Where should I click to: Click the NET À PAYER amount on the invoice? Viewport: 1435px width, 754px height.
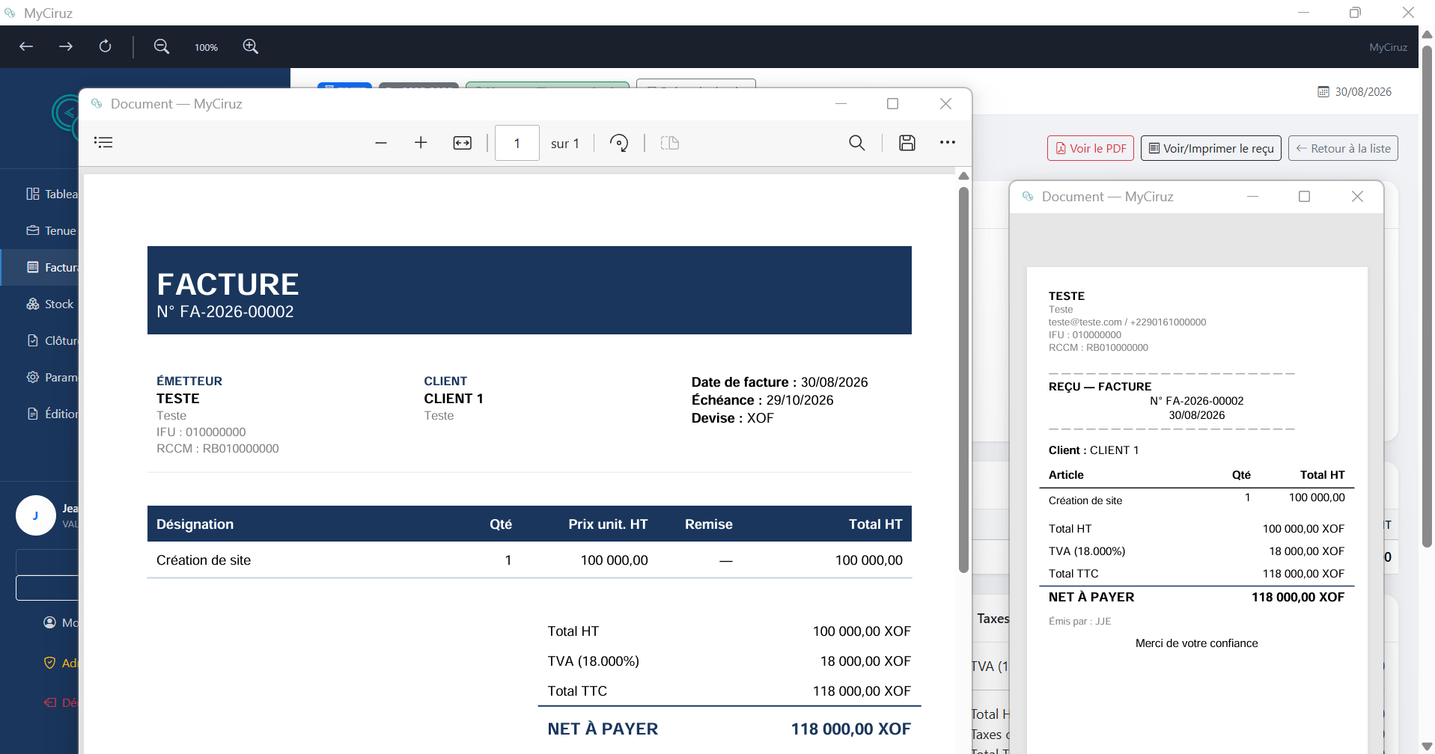pos(850,729)
